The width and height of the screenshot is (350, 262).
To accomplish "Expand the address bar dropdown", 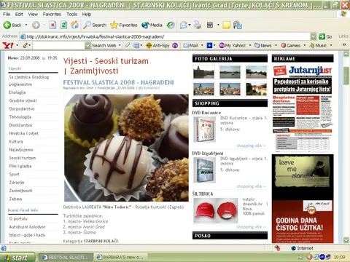I will tap(314, 36).
